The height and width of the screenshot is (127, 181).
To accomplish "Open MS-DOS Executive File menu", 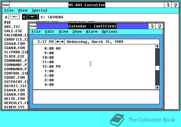I will coord(9,10).
